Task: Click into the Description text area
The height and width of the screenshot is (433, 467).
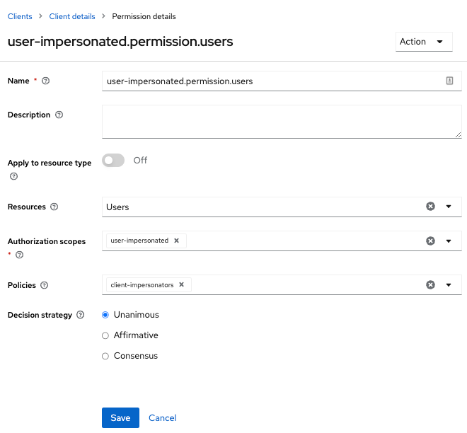Action: tap(281, 122)
